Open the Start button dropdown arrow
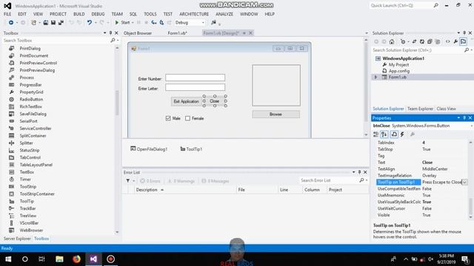The height and width of the screenshot is (266, 474). (133, 23)
